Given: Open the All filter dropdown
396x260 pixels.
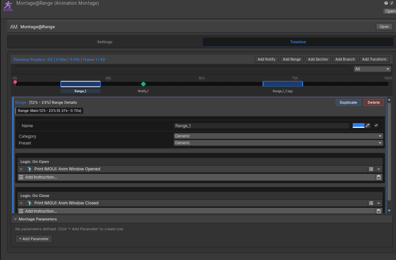Looking at the screenshot, I should [372, 69].
